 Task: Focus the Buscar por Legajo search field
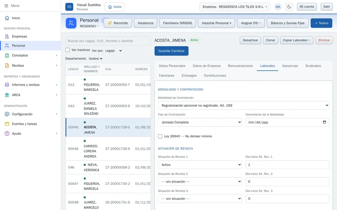(108, 41)
